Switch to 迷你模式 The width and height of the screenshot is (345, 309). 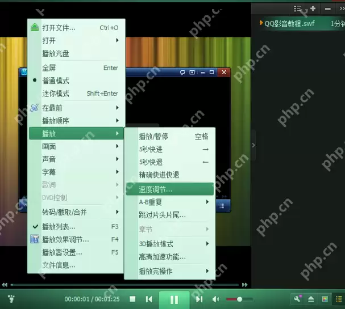tap(56, 94)
